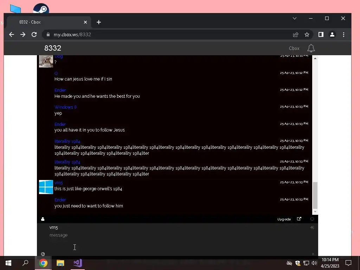Click 'this is just like george orwell's 1984'
The image size is (360, 270).
tap(88, 189)
